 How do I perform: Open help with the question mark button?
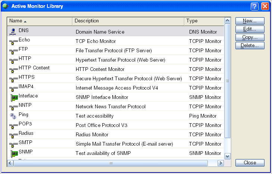click(x=254, y=6)
